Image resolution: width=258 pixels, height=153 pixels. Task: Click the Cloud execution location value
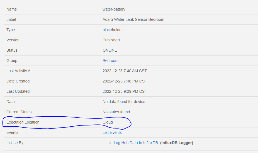pos(108,122)
